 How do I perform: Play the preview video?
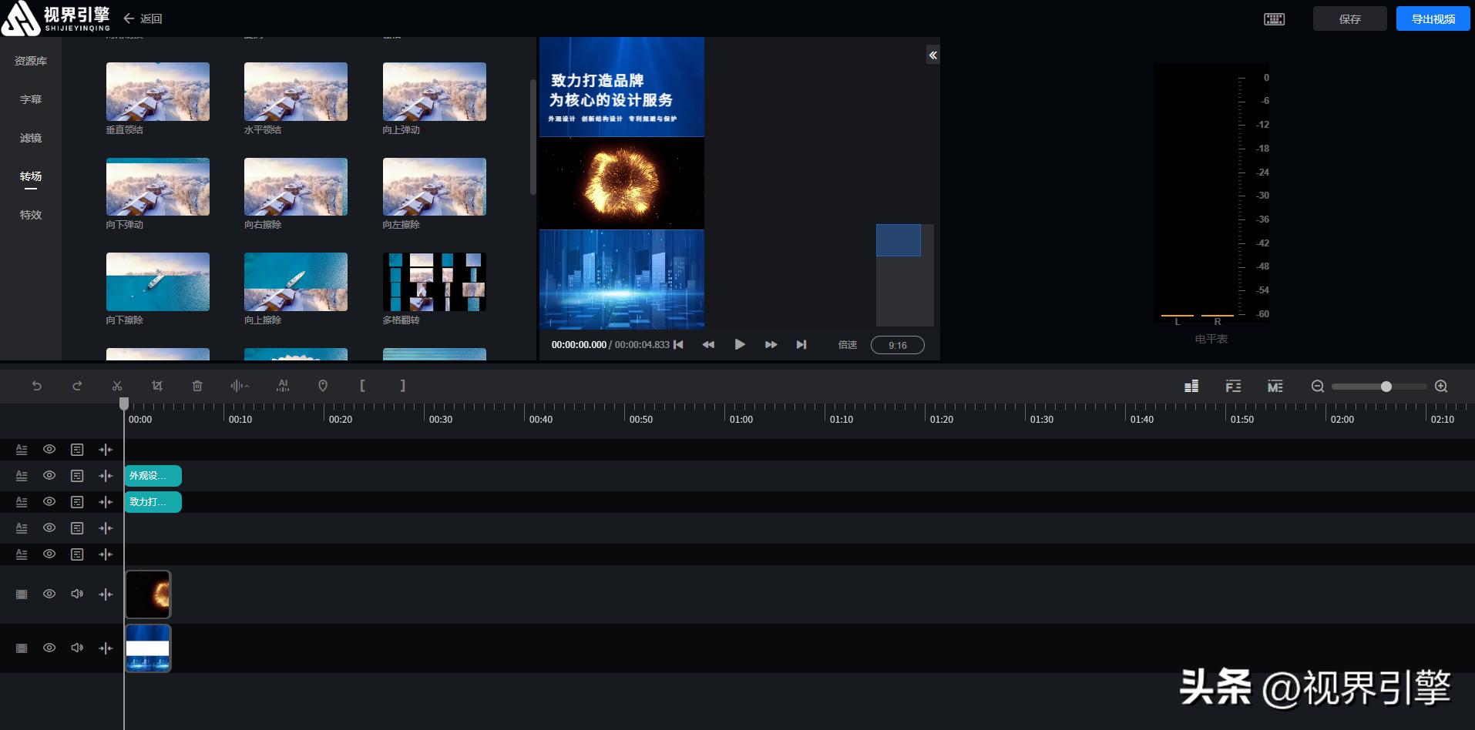tap(740, 344)
